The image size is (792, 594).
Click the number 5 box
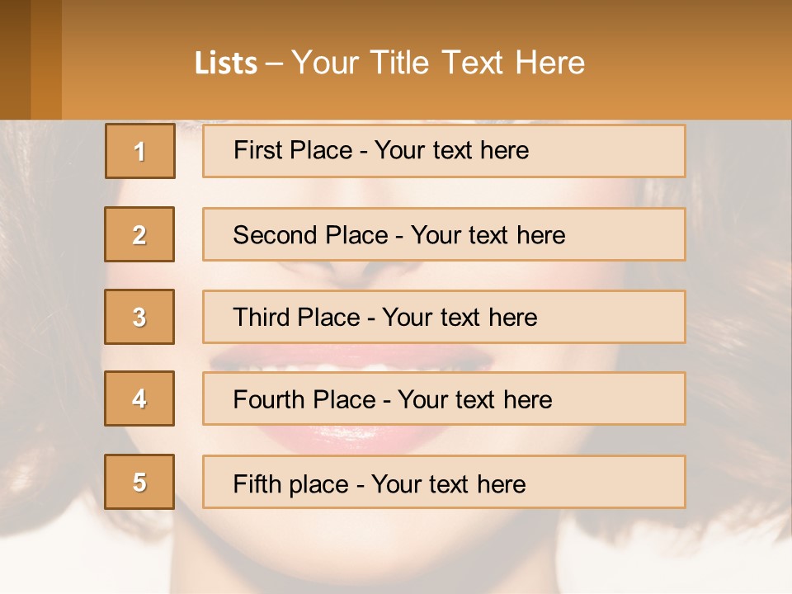139,482
